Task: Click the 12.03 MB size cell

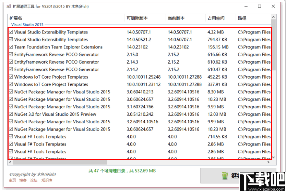Action: (x=217, y=114)
